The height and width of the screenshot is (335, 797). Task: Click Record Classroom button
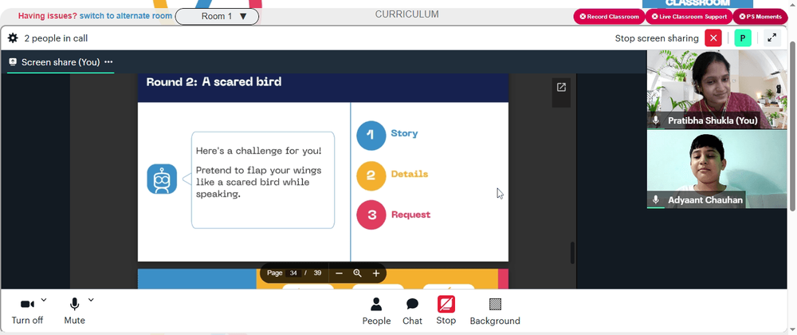click(609, 17)
